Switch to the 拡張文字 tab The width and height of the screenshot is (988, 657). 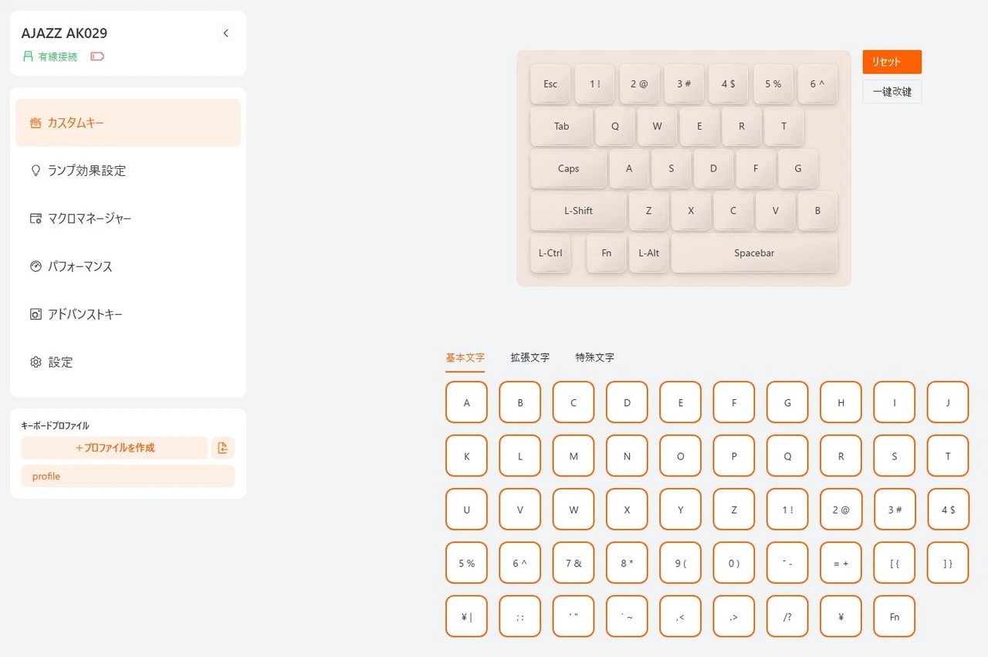click(x=530, y=357)
